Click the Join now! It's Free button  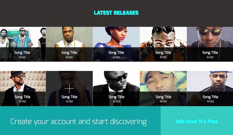point(197,121)
